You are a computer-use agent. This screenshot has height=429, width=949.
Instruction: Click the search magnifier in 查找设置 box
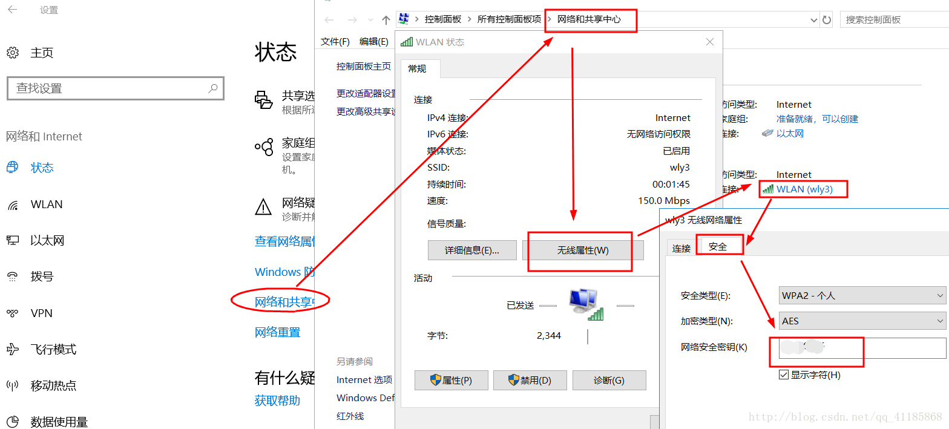pos(213,88)
